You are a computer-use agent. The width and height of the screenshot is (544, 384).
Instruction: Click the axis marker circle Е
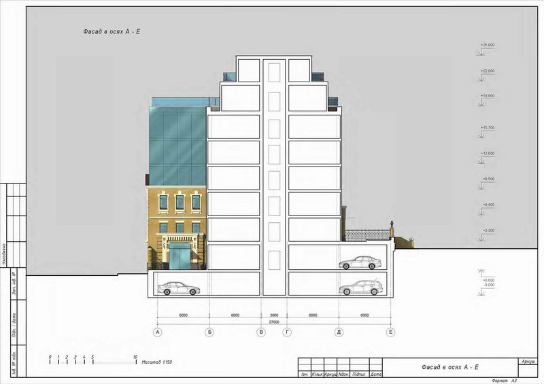tap(390, 332)
